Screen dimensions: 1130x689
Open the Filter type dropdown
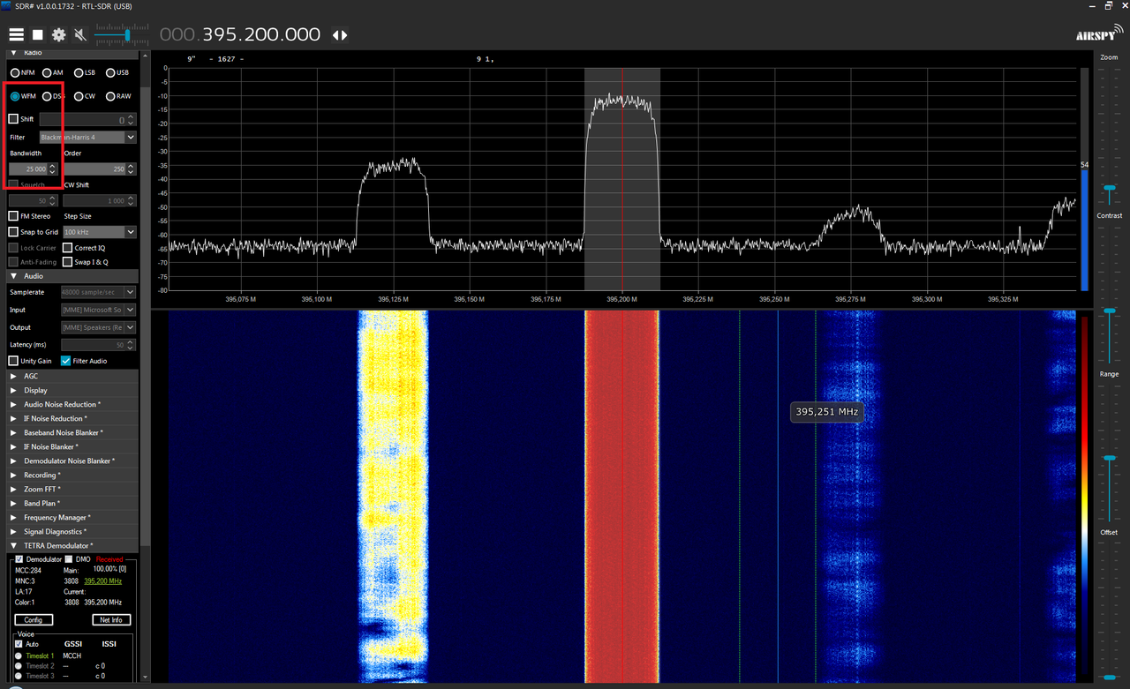click(x=87, y=137)
